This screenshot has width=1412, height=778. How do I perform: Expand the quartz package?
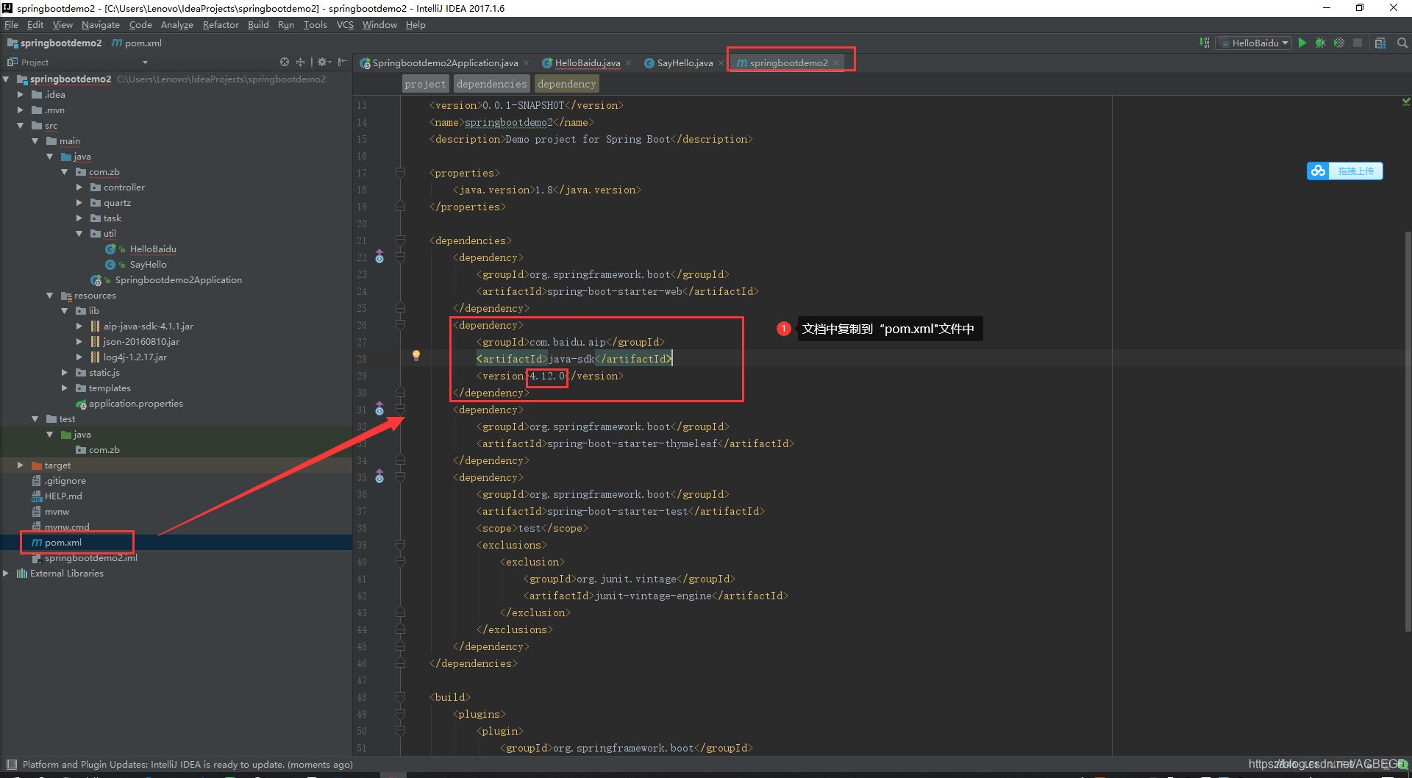[x=79, y=203]
